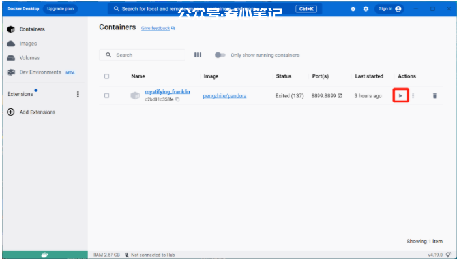Sort by the Image column header
The width and height of the screenshot is (459, 265).
click(x=211, y=76)
